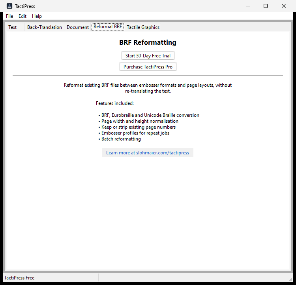The width and height of the screenshot is (296, 285).
Task: Click the 'Features included:' label
Action: click(115, 103)
